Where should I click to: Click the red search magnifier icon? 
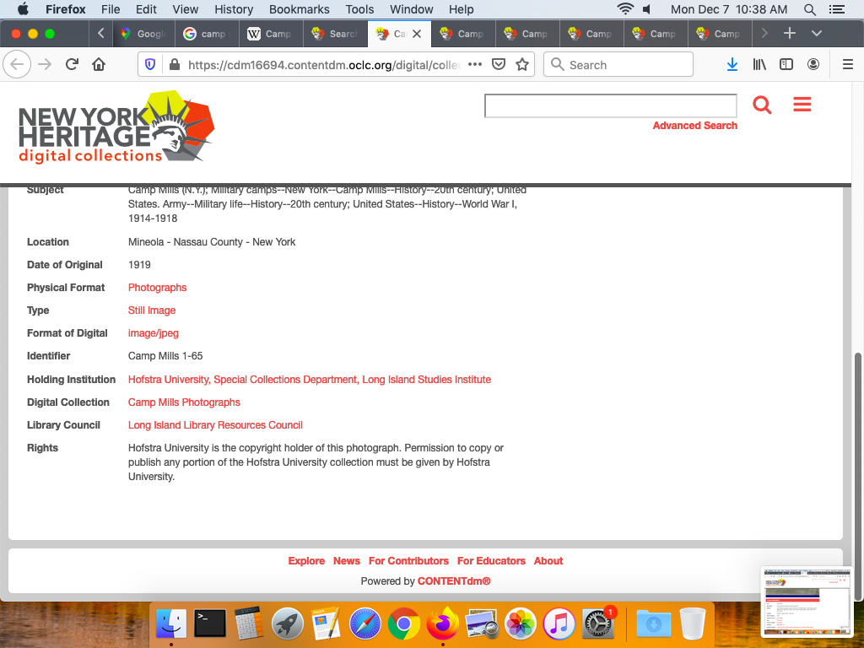pos(762,105)
